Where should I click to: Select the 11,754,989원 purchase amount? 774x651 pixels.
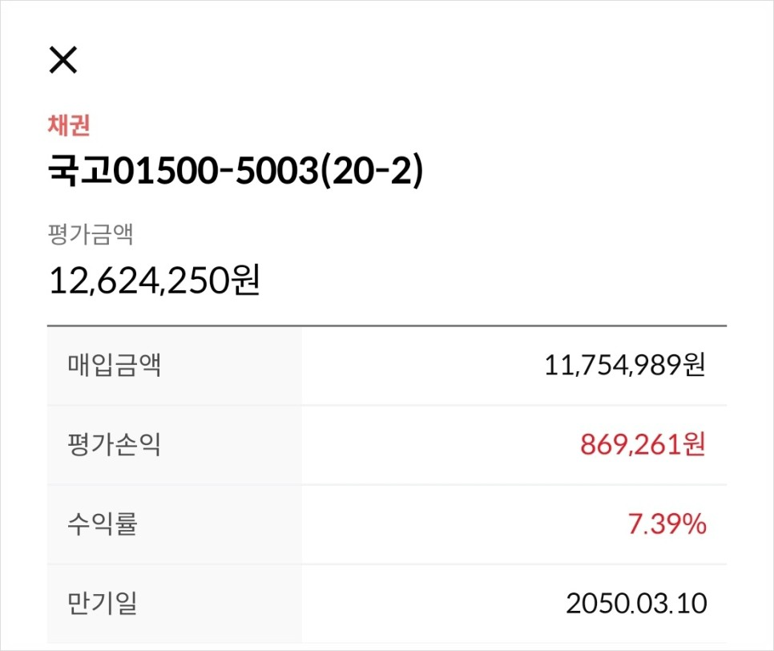pyautogui.click(x=625, y=366)
